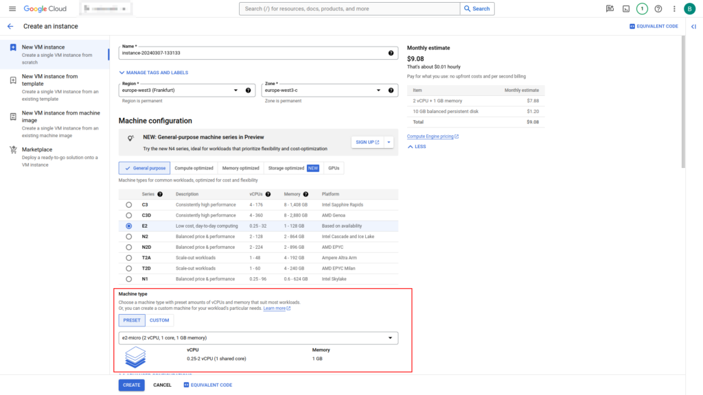The height and width of the screenshot is (395, 703).
Task: Expand Manage Tags and Labels
Action: click(154, 73)
